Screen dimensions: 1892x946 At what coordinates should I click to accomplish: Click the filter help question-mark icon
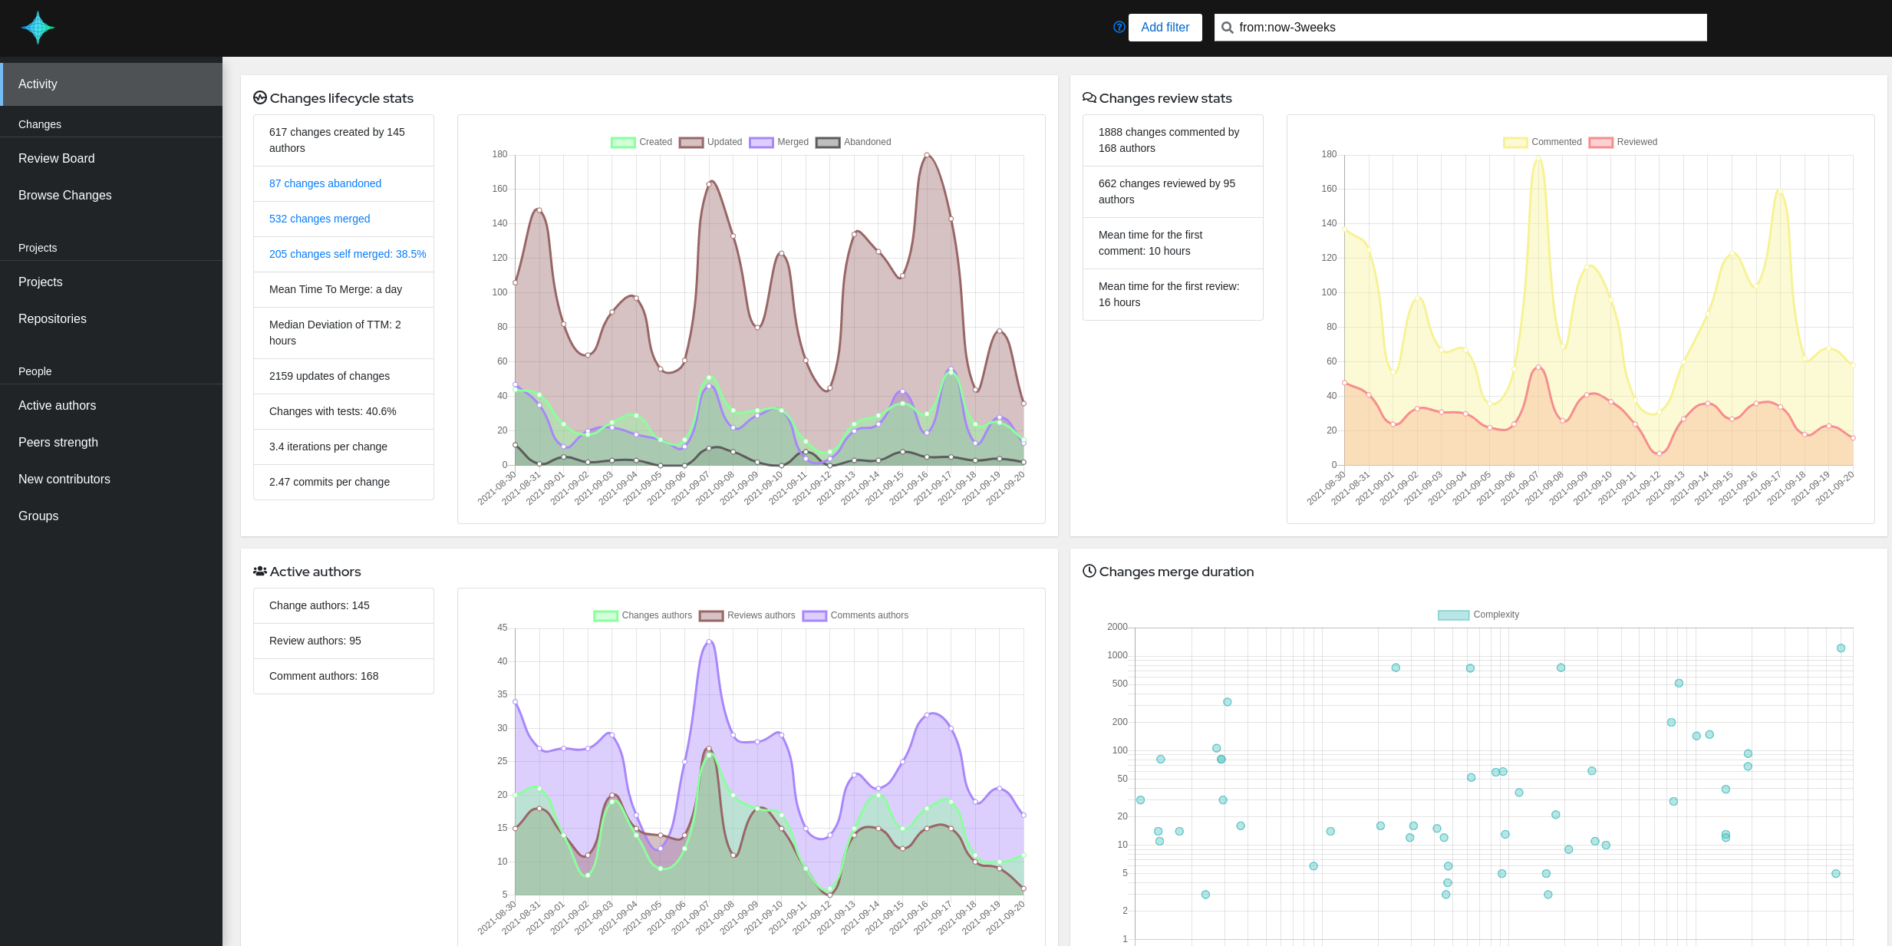click(x=1119, y=27)
